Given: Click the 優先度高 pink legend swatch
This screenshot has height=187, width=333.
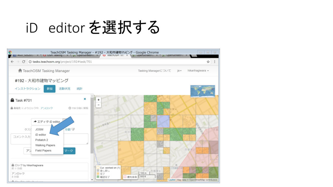Looking at the screenshot, I should [125, 177].
